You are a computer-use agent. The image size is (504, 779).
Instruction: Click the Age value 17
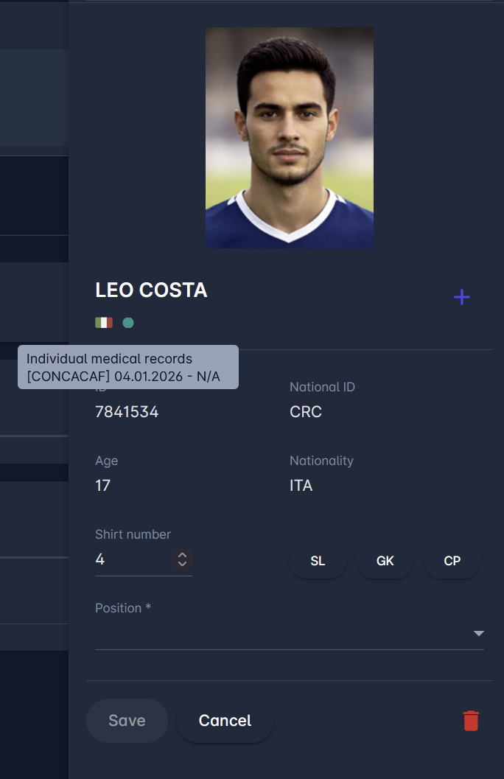pyautogui.click(x=103, y=486)
